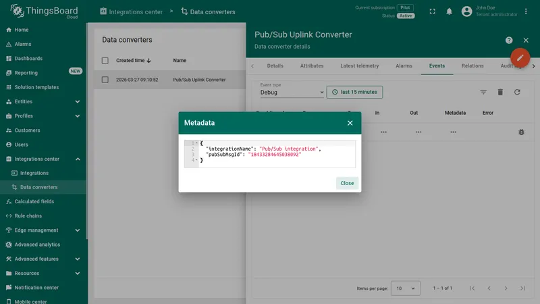This screenshot has width=540, height=304.
Task: Switch to the Details tab
Action: pyautogui.click(x=275, y=66)
